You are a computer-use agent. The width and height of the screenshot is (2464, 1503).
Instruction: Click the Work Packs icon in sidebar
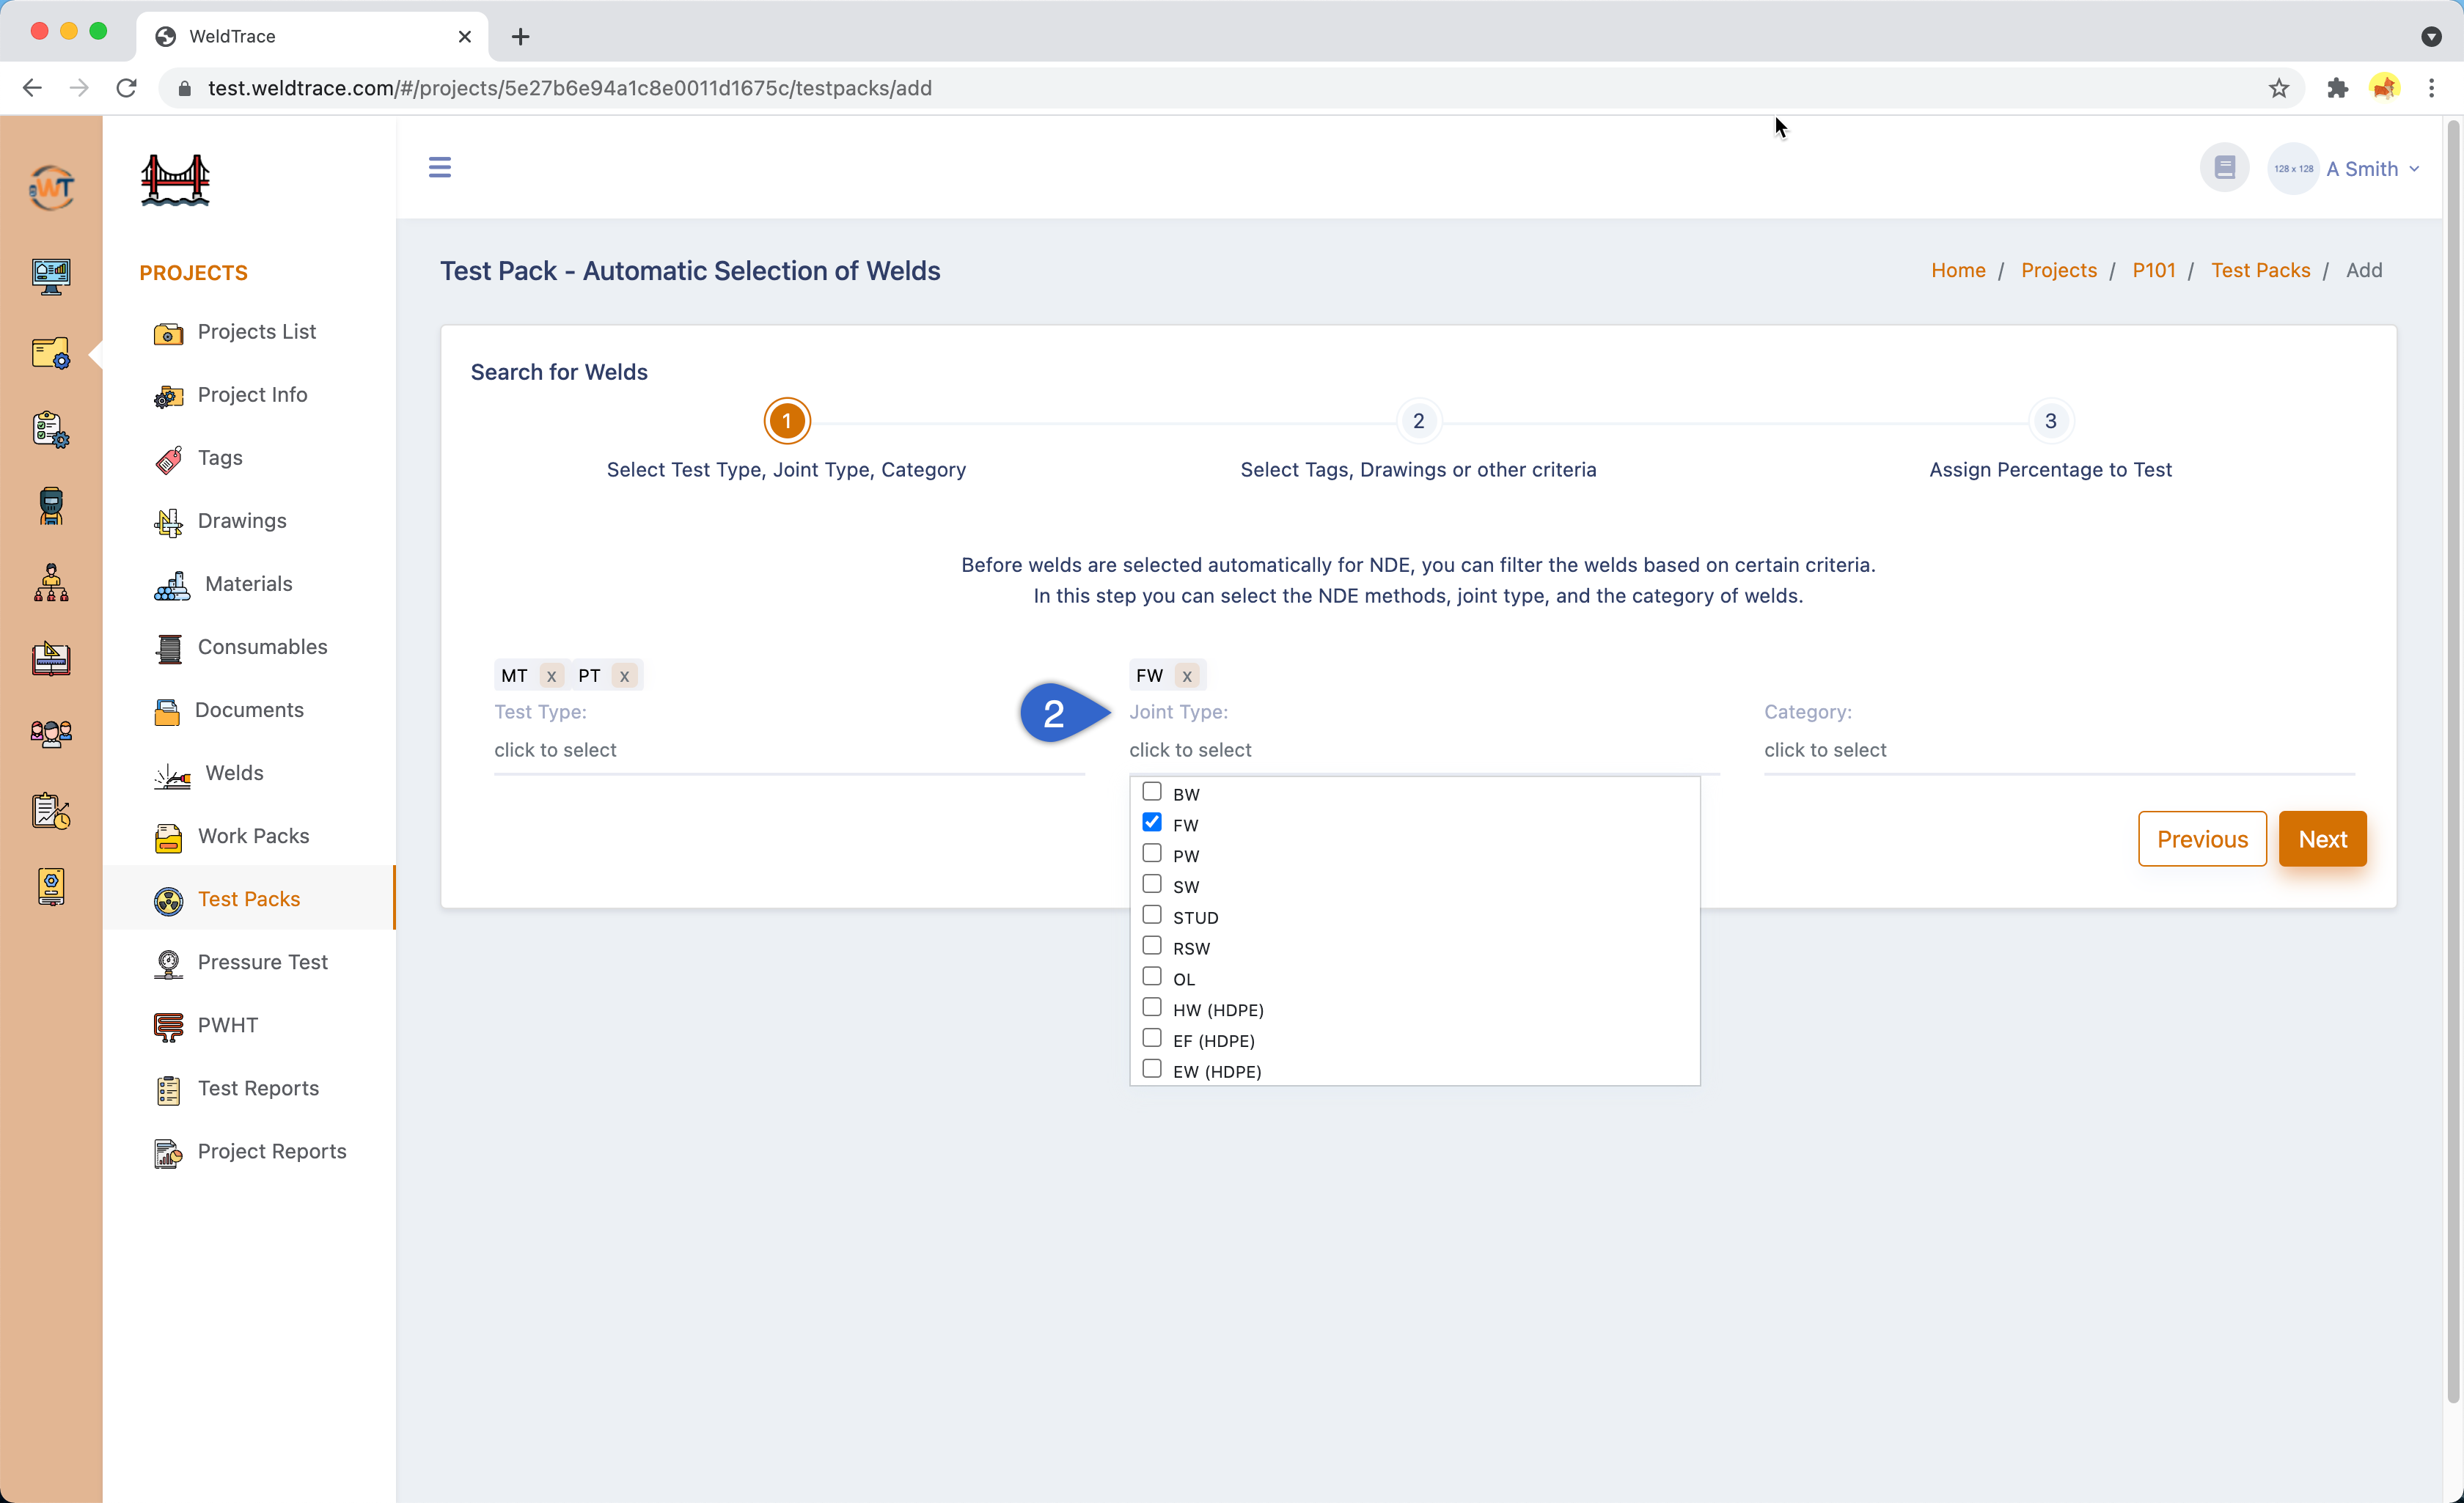[168, 838]
